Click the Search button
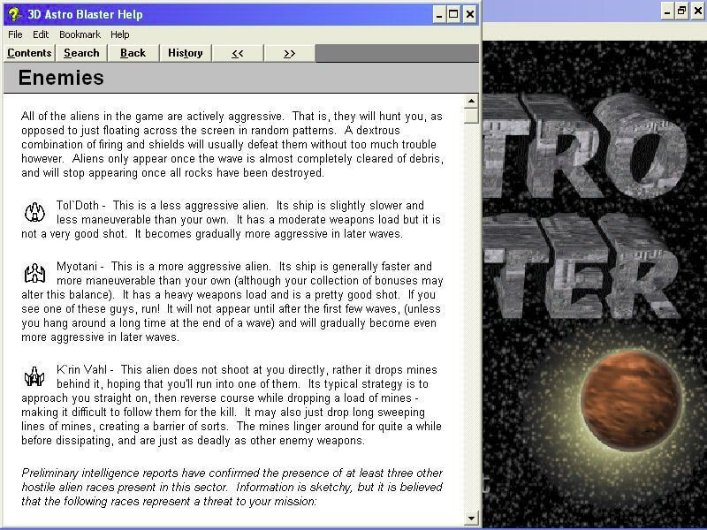The height and width of the screenshot is (530, 707). click(81, 53)
